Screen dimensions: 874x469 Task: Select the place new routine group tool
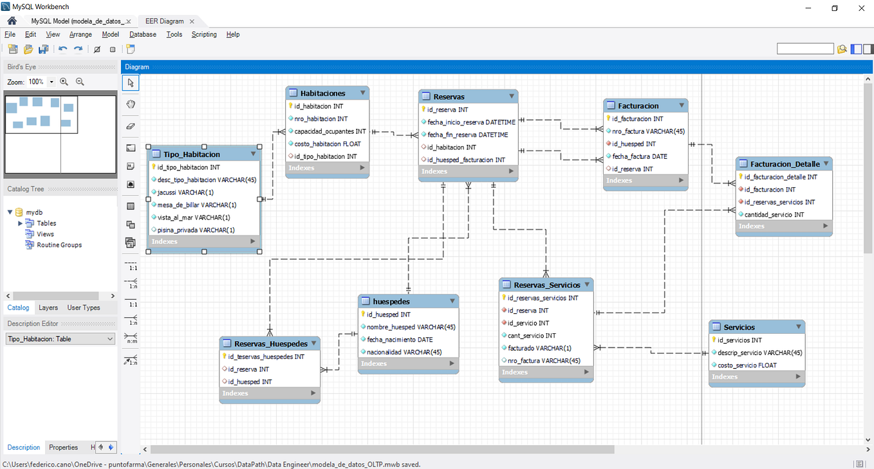[x=131, y=243]
